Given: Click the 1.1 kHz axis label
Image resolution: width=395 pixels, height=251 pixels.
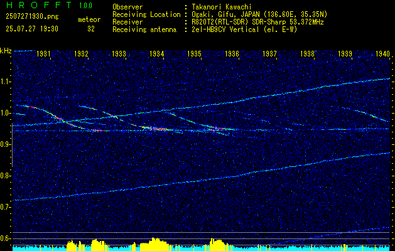Looking at the screenshot, I should coord(5,82).
